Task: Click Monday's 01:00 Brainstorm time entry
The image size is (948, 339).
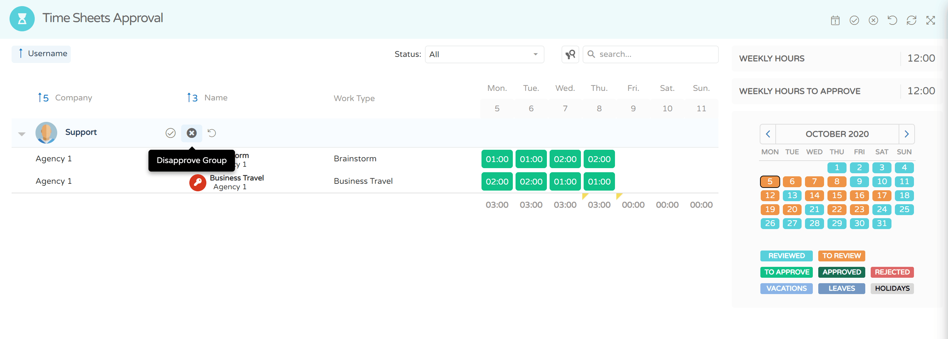Action: [x=496, y=159]
